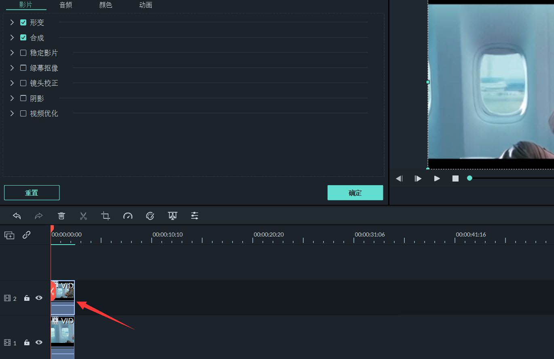The height and width of the screenshot is (359, 554).
Task: Uncheck the 形变 checkbox
Action: [x=23, y=23]
